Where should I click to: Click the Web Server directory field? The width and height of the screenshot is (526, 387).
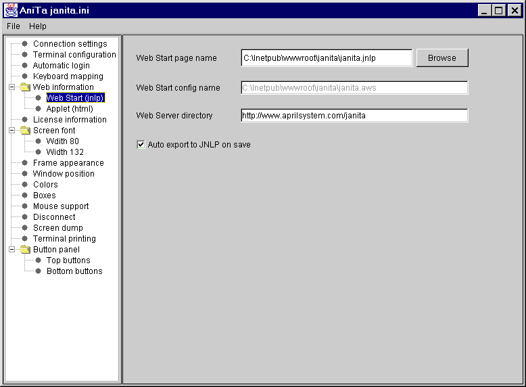point(354,116)
